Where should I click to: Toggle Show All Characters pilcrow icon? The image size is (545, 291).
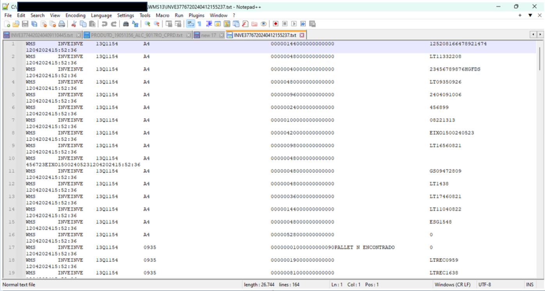tap(199, 24)
